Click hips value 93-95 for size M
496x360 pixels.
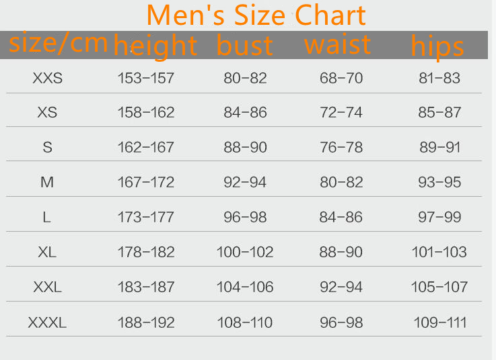(439, 182)
